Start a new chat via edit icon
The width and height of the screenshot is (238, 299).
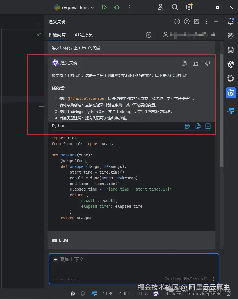click(x=196, y=22)
